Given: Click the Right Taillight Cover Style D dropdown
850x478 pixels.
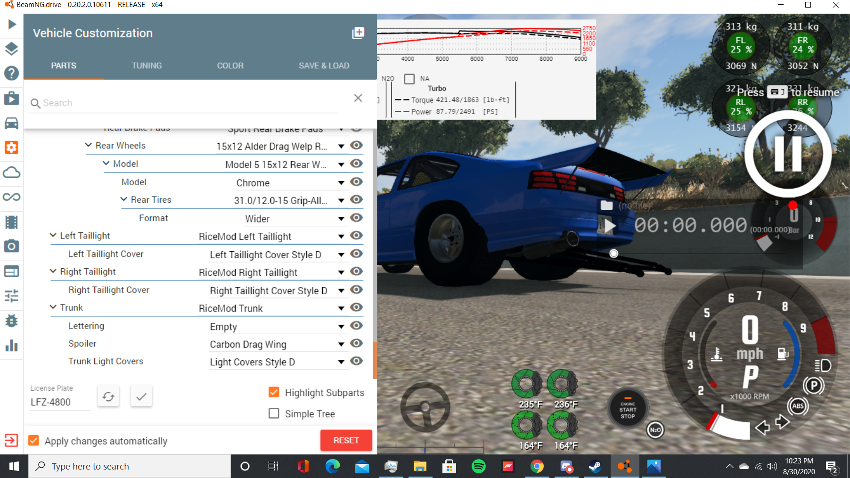Looking at the screenshot, I should click(278, 291).
